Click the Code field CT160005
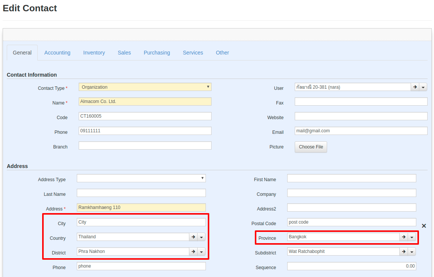Viewport: 434px width, 277px height. tap(145, 116)
